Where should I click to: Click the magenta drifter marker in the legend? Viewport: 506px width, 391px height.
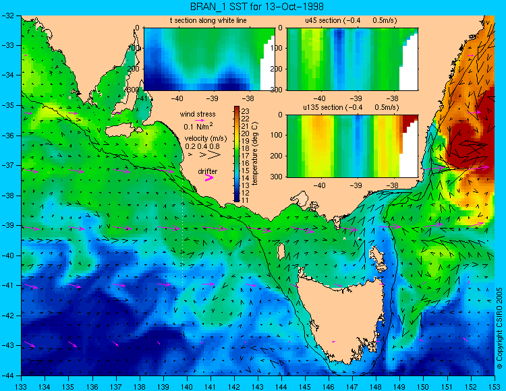tap(209, 178)
